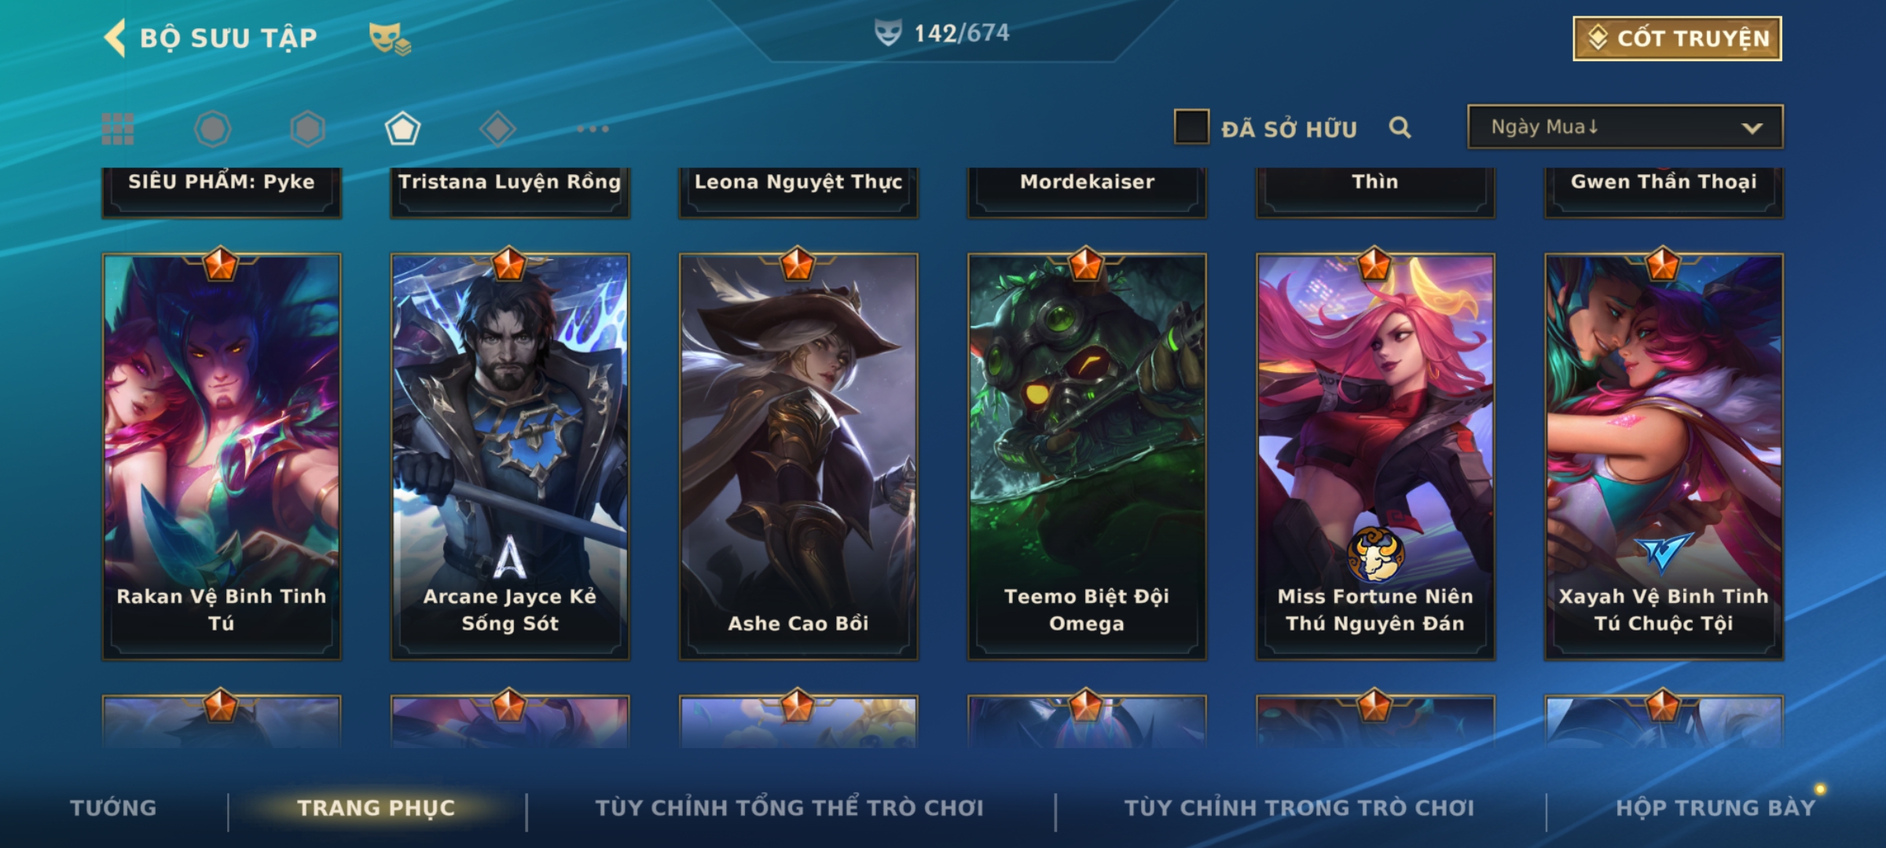Screen dimensions: 1886x848
Task: Open the Arcane Jayce Kẻ Sống Sót skin
Action: click(510, 456)
